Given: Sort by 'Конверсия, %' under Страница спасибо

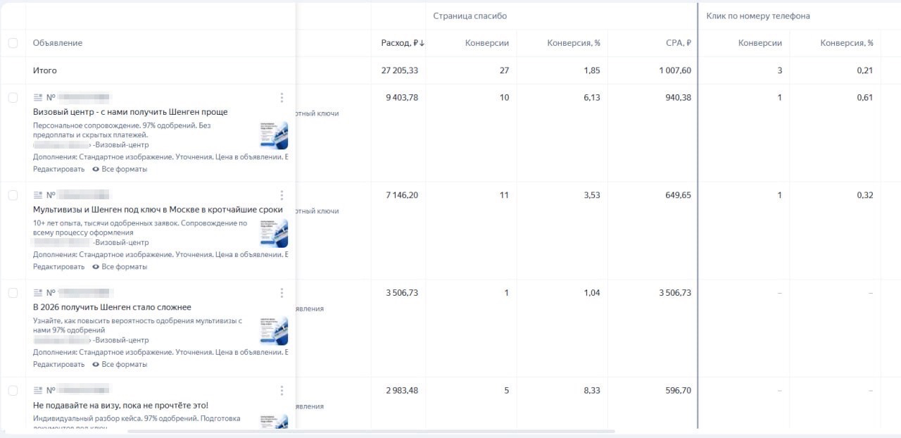Looking at the screenshot, I should pyautogui.click(x=573, y=43).
